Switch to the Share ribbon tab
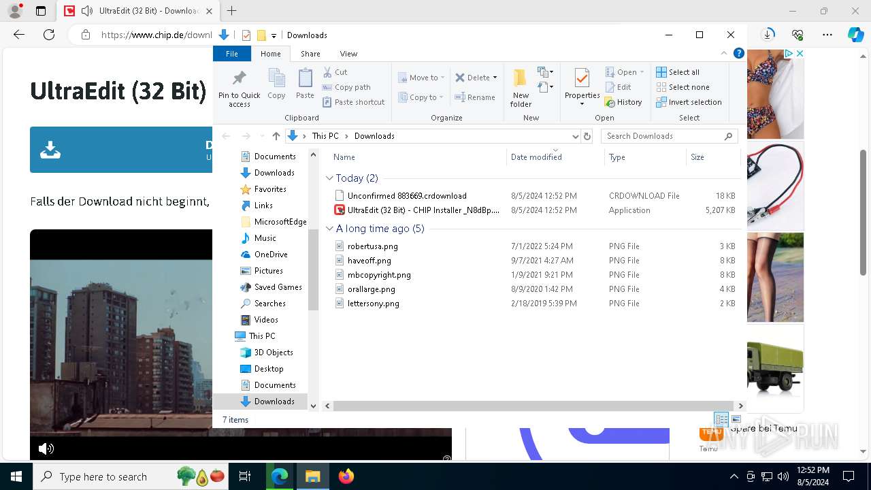This screenshot has height=490, width=871. click(x=310, y=54)
